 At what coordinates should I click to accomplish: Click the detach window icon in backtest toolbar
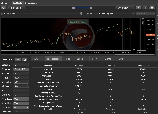pyautogui.click(x=152, y=8)
